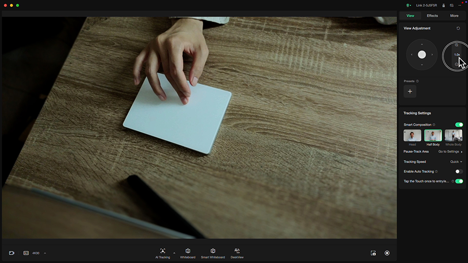Click the 1.0x zoom level value
Viewport: 468px width, 263px height.
coord(457,55)
